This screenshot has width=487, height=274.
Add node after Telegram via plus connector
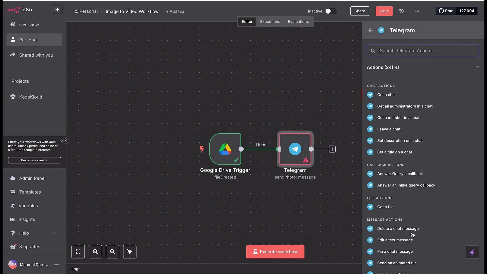pyautogui.click(x=332, y=149)
